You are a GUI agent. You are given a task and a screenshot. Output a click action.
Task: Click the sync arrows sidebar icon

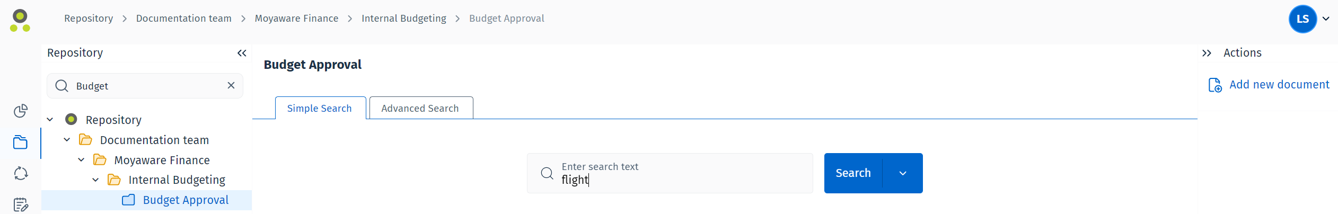21,174
